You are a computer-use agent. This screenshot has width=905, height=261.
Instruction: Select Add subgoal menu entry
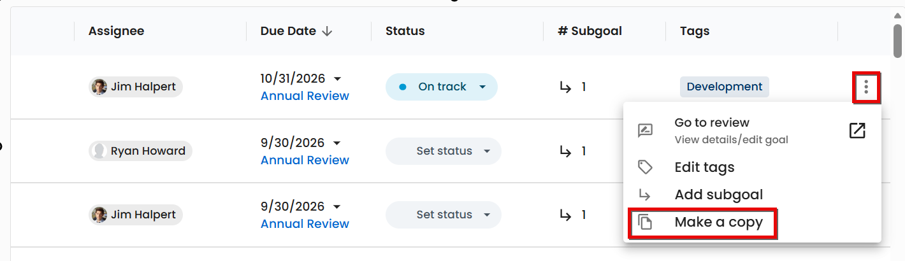point(718,195)
